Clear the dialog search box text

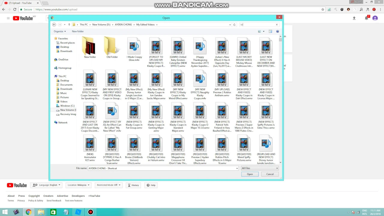(x=277, y=25)
